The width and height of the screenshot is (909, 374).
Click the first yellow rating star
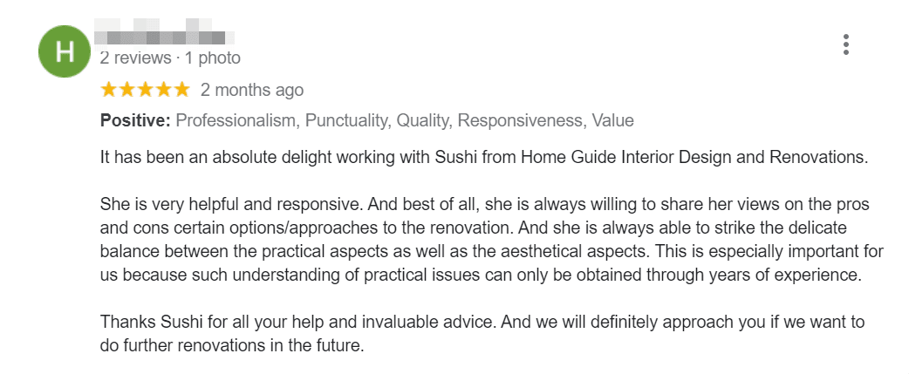click(x=108, y=90)
